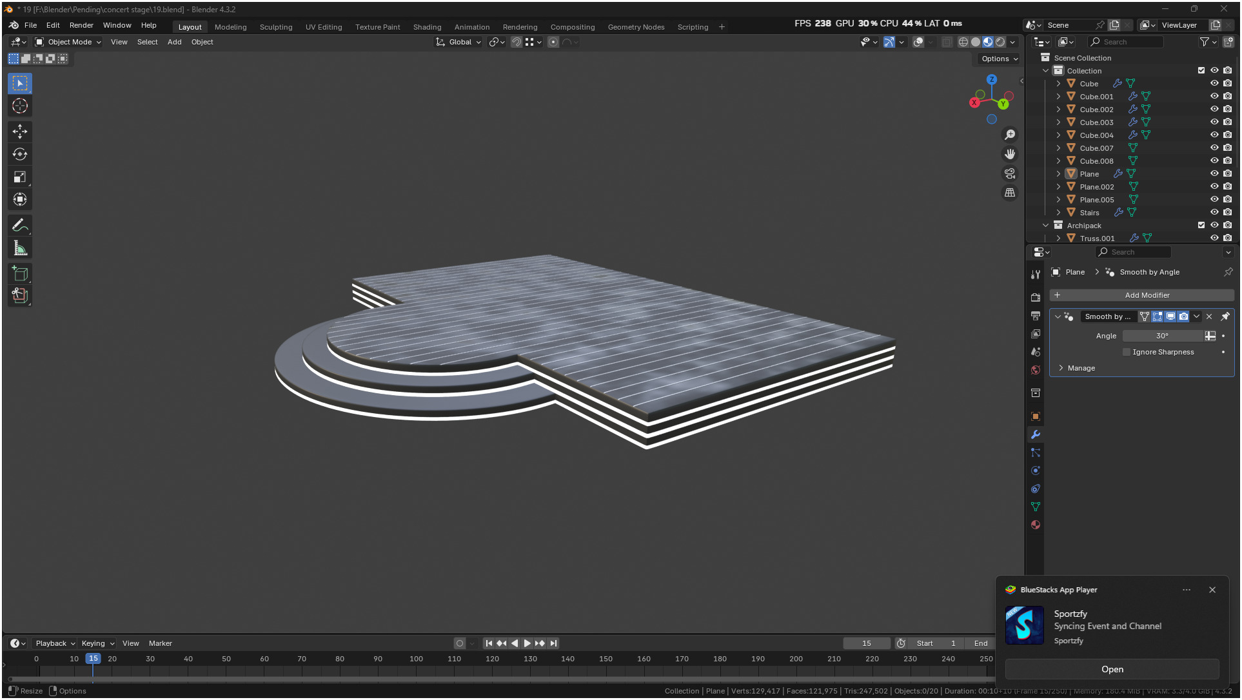
Task: Enable Ignore Sharpness checkbox
Action: [x=1127, y=352]
